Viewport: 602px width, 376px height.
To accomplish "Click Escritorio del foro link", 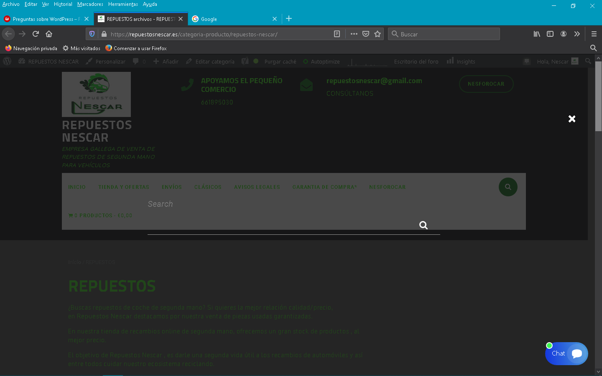I will click(416, 61).
